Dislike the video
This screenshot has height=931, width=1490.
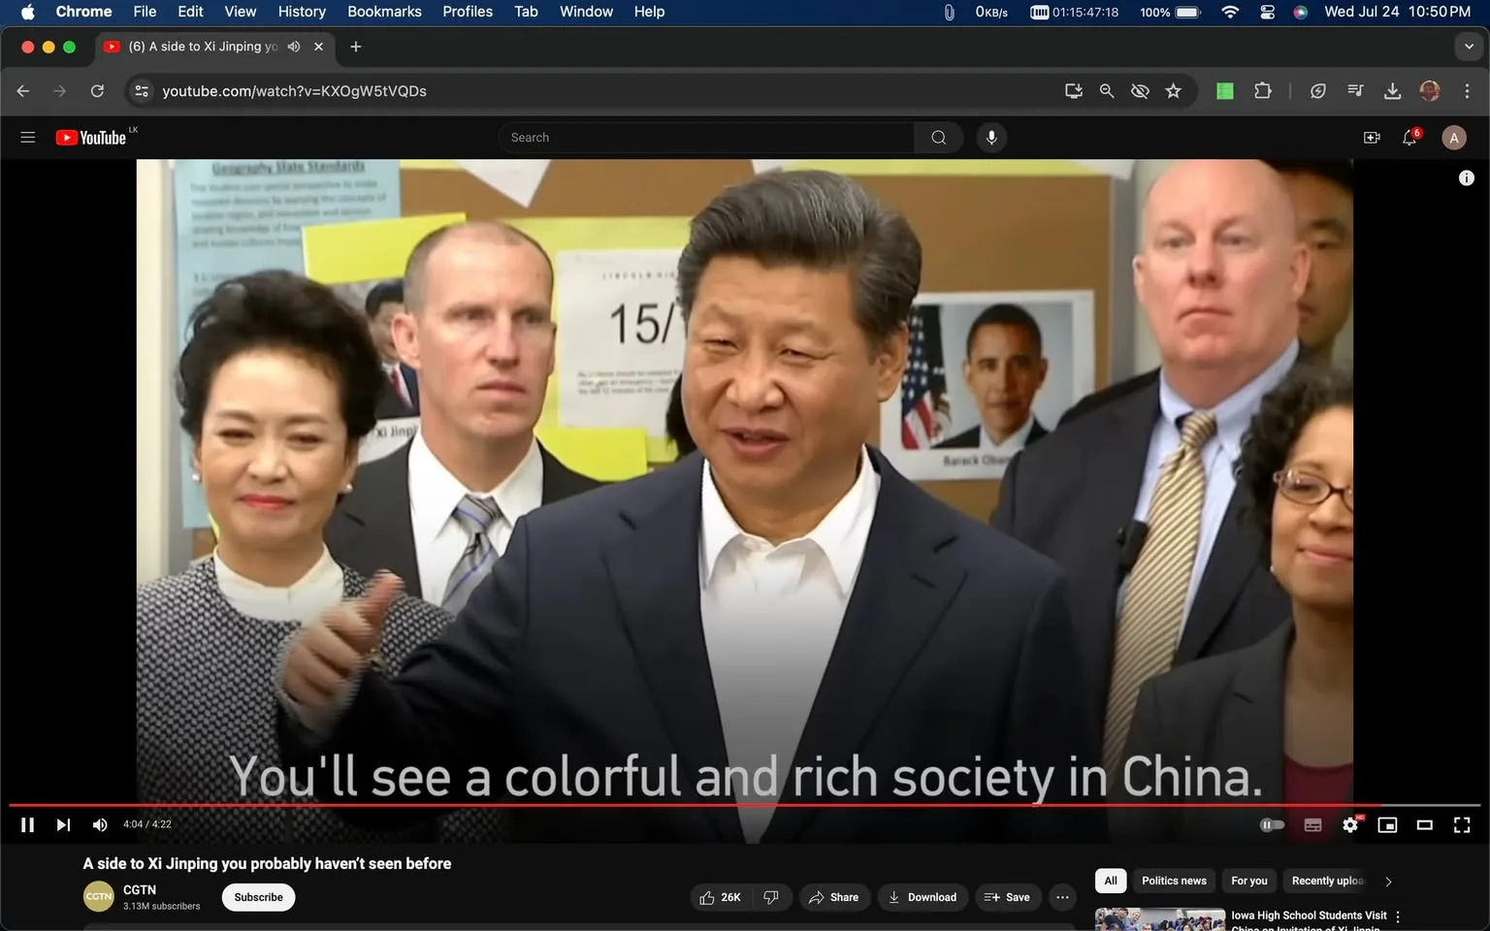[x=770, y=897]
